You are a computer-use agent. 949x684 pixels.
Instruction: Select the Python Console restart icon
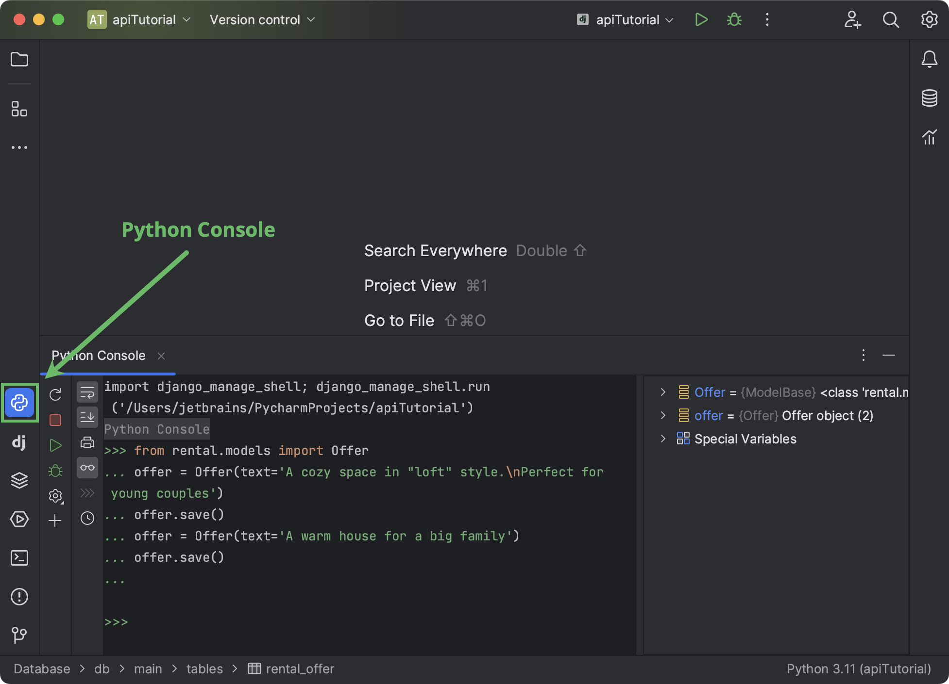click(x=57, y=393)
